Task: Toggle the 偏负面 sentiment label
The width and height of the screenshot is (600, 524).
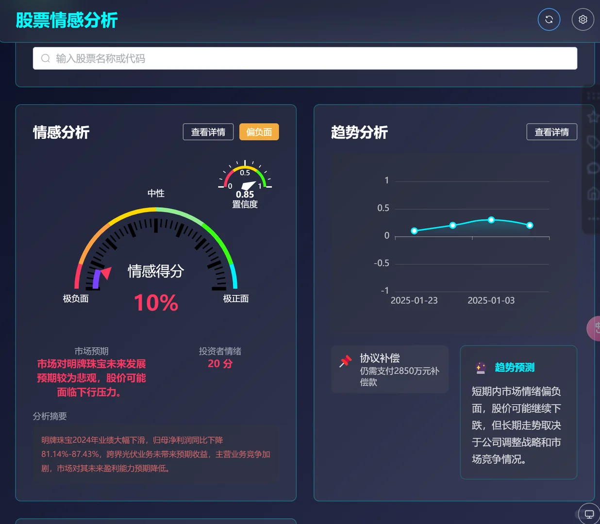Action: [x=259, y=131]
